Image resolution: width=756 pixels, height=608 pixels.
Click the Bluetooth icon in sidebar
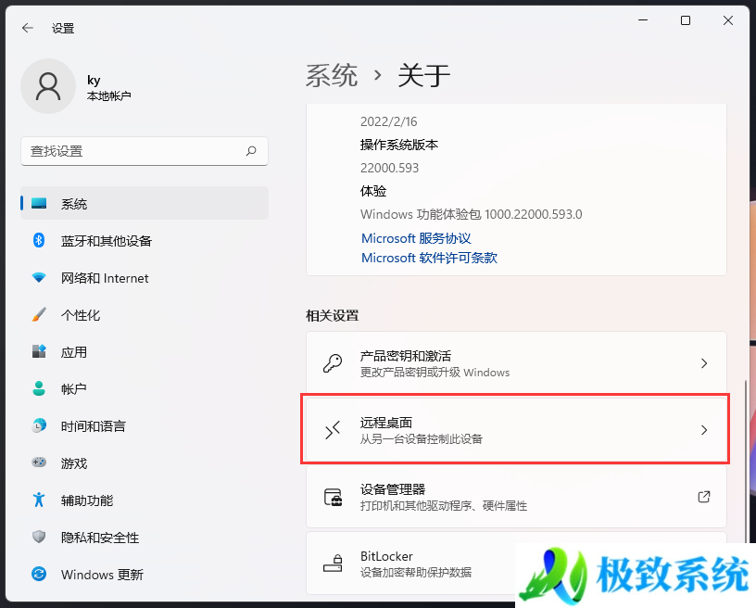coord(39,240)
